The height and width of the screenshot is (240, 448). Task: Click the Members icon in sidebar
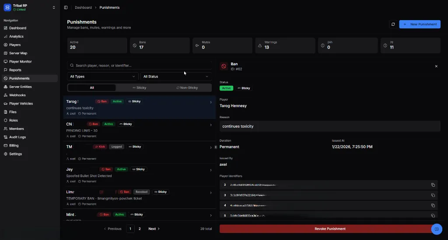click(5, 129)
